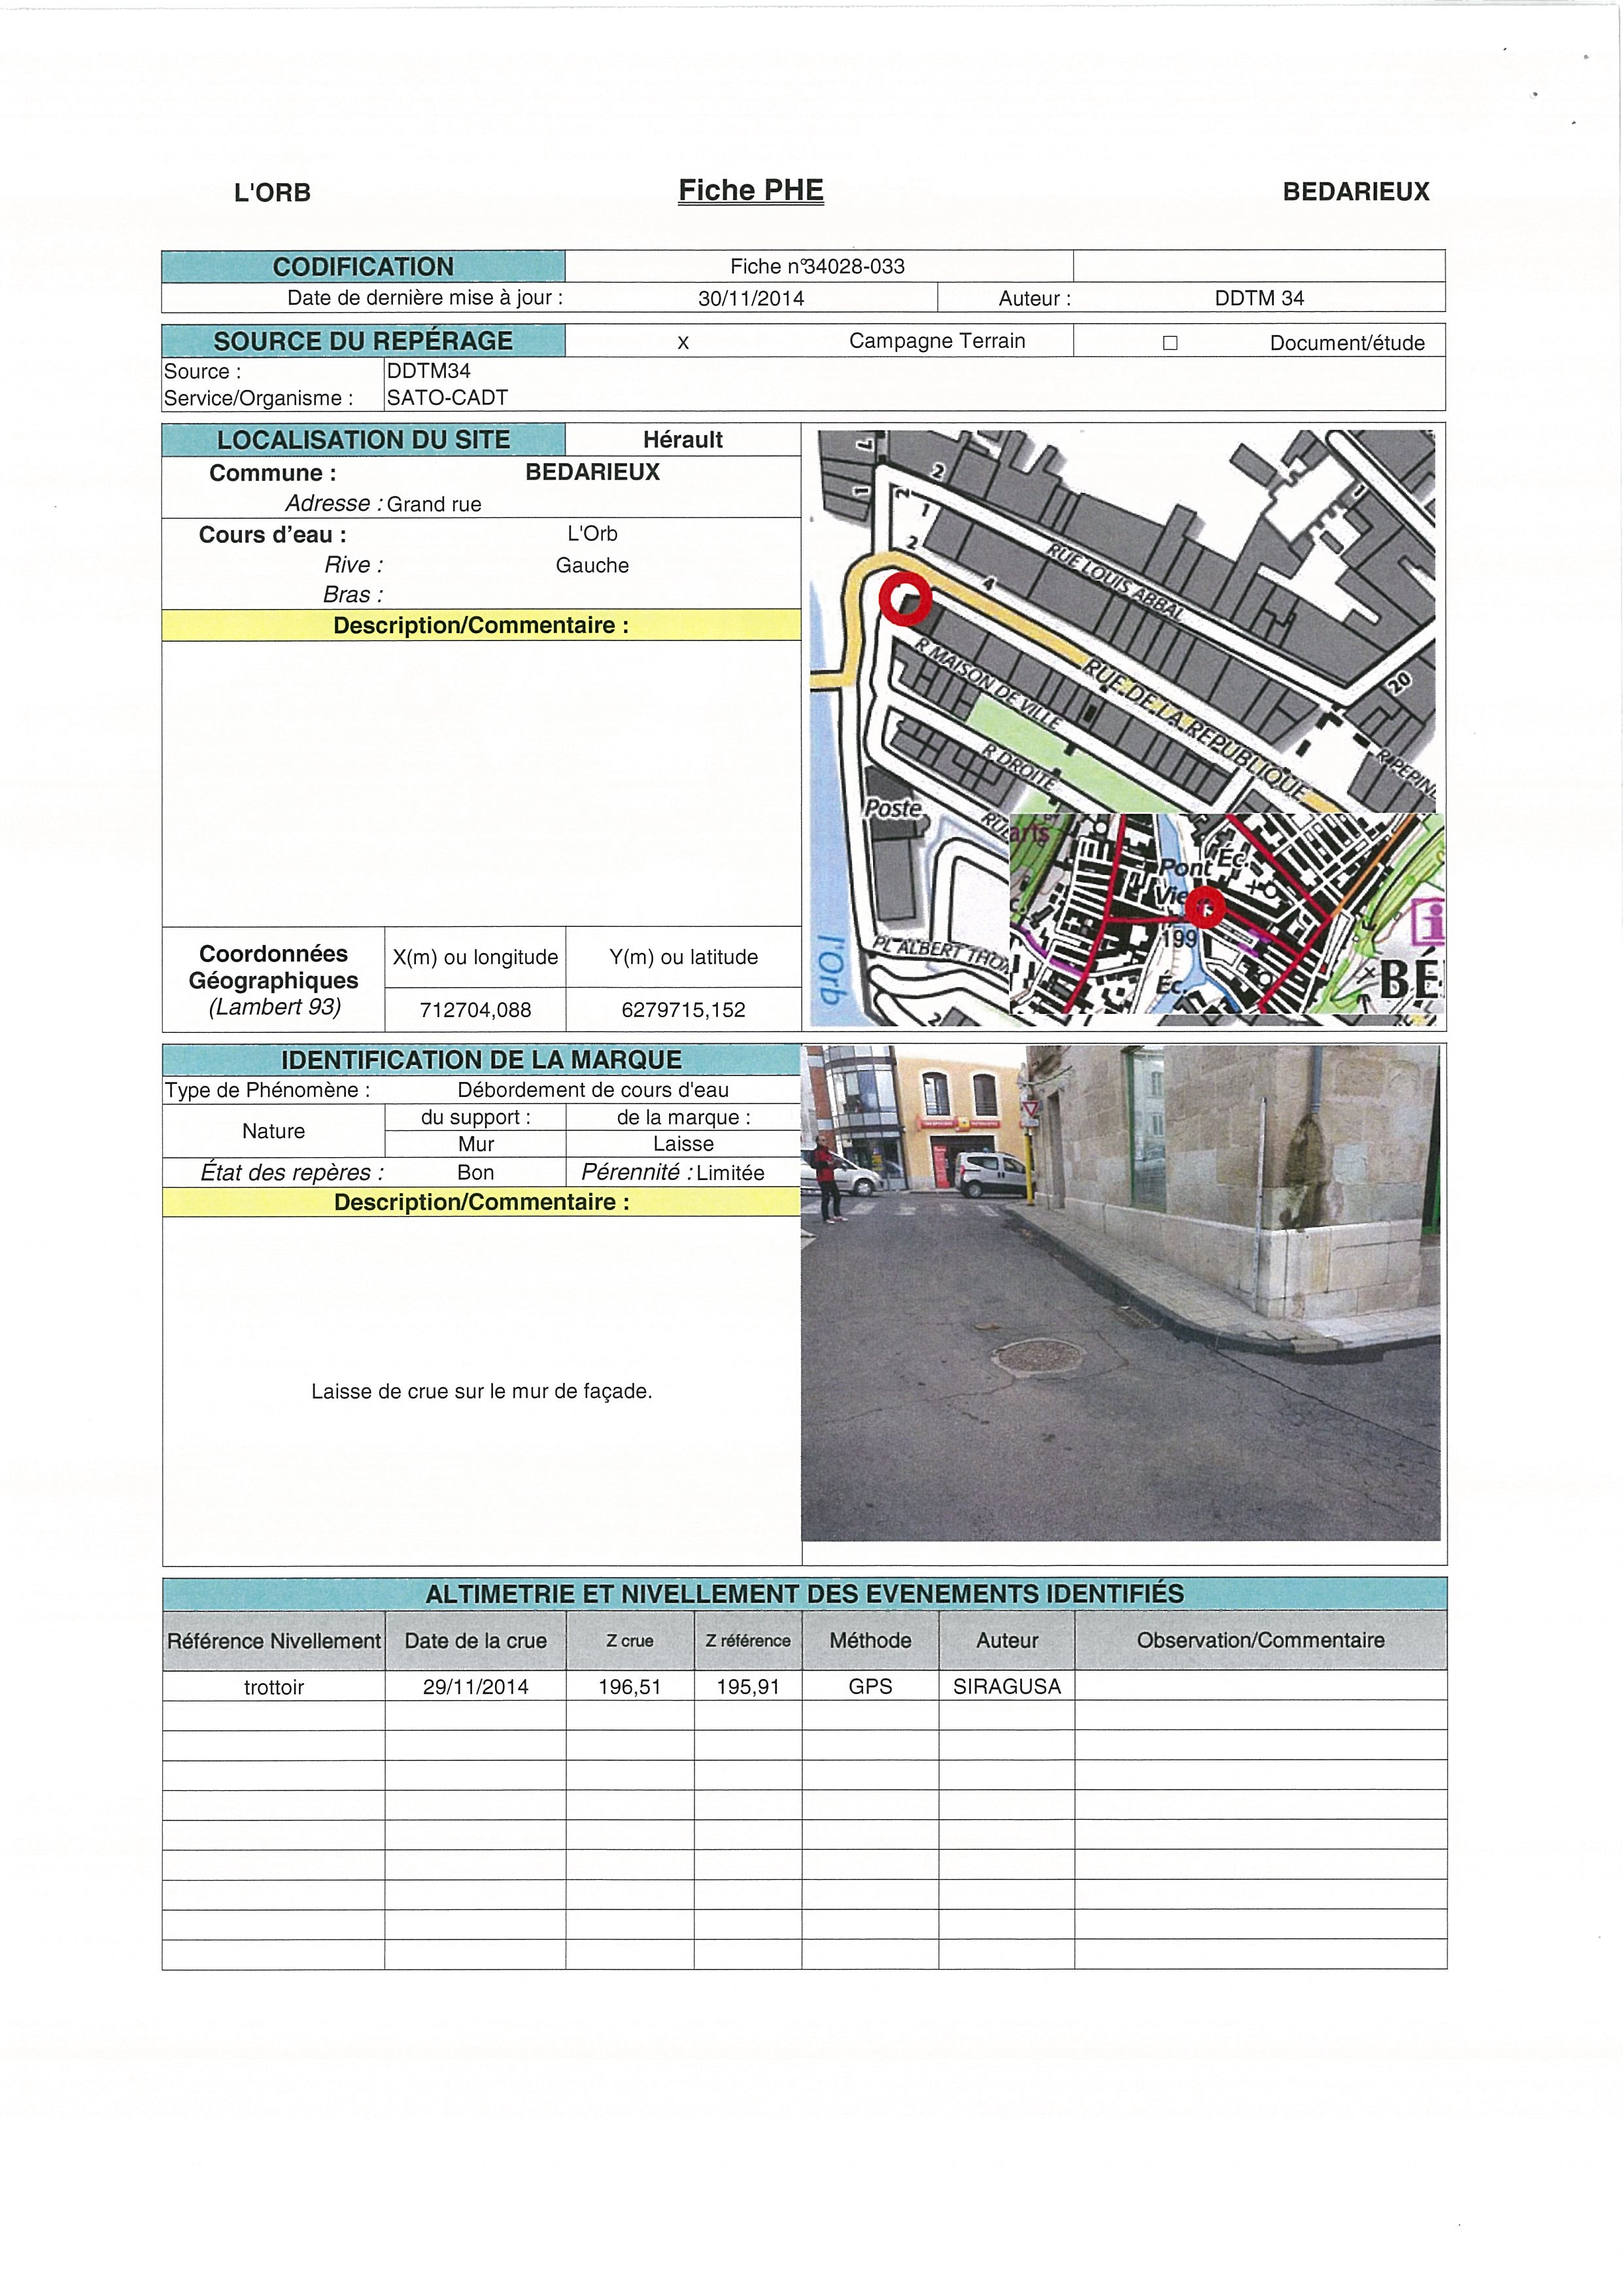The image size is (1623, 2296).
Task: Click the IDENTIFICATION DE LA MARQUE header
Action: (x=482, y=1060)
